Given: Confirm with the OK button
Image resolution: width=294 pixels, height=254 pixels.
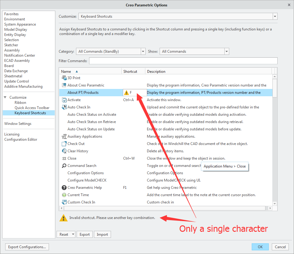Looking at the screenshot, I should pos(260,247).
